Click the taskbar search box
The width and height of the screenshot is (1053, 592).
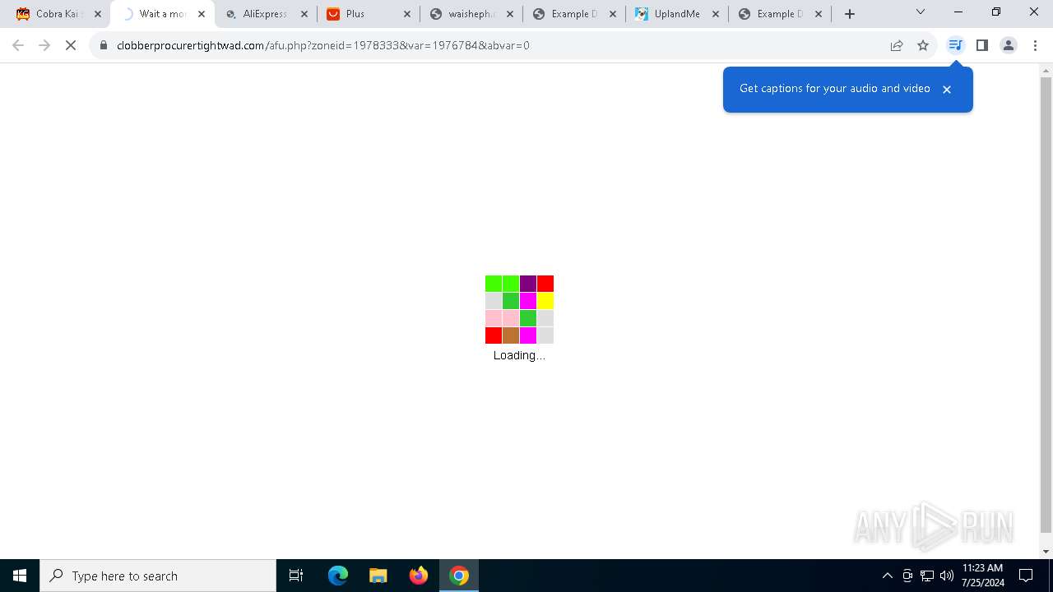point(158,576)
